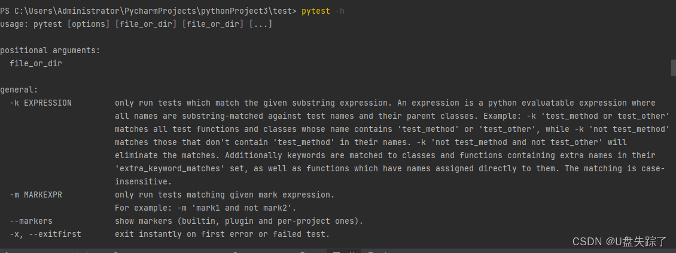This screenshot has width=676, height=253.
Task: Click the PowerShell path prompt text
Action: 148,11
